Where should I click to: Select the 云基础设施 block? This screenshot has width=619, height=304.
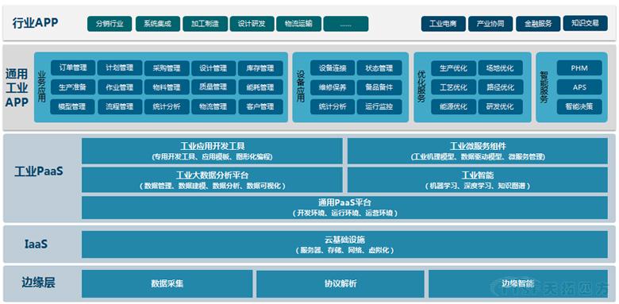click(344, 244)
